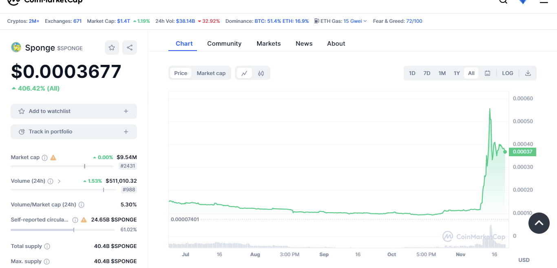Switch to the line chart view
The image size is (557, 268).
coord(244,73)
